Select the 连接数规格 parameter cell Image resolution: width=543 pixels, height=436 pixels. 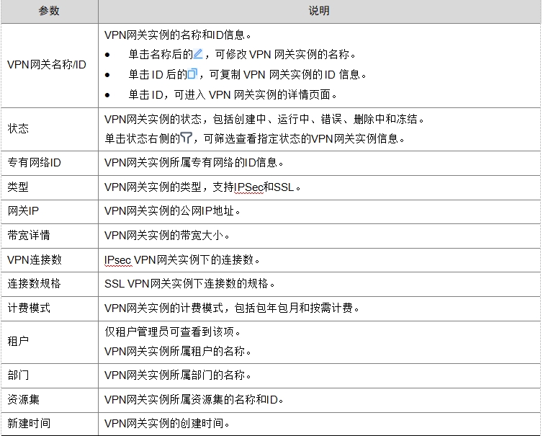click(50, 284)
